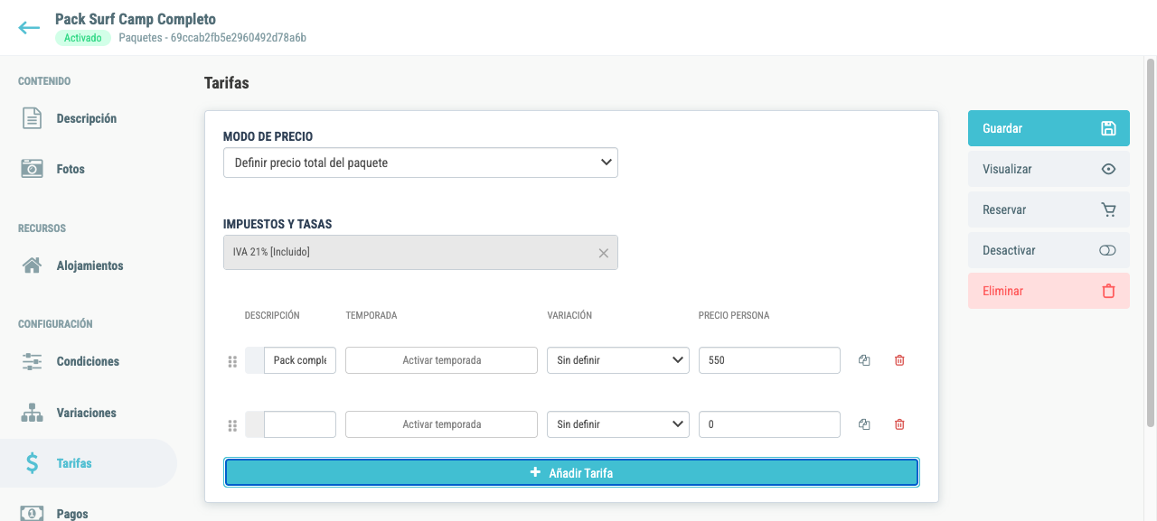Click drag handle of the second rate row
1157x521 pixels.
click(232, 425)
